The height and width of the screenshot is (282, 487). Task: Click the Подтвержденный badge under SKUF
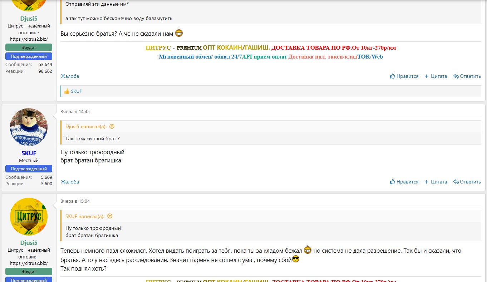pos(29,169)
